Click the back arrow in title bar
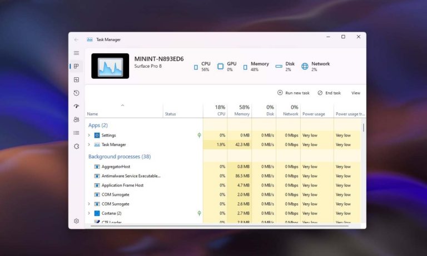The width and height of the screenshot is (427, 256). (76, 40)
